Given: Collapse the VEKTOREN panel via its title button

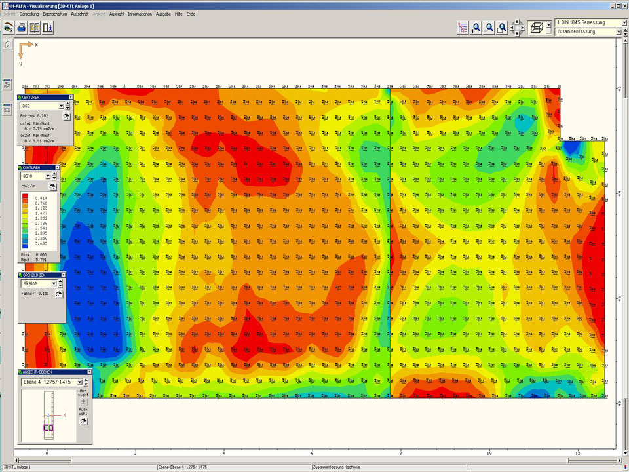Looking at the screenshot, I should [71, 97].
